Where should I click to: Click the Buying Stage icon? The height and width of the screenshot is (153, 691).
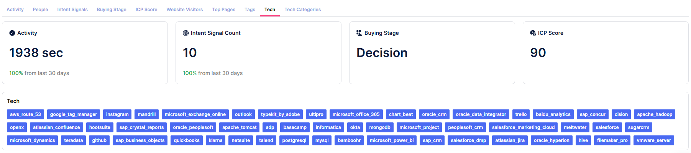(x=359, y=33)
